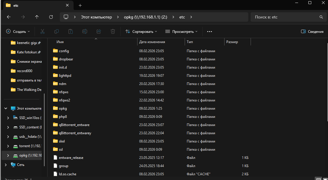Click the Paste clipboard icon
The image size is (328, 180).
tap(71, 31)
